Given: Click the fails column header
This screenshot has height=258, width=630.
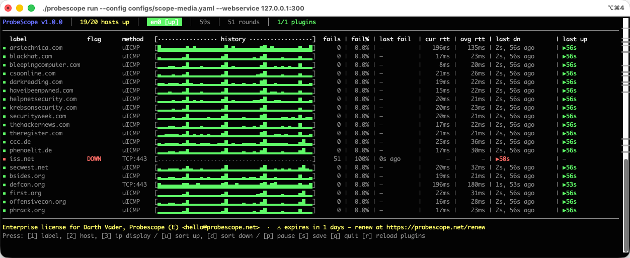Looking at the screenshot, I should [332, 39].
